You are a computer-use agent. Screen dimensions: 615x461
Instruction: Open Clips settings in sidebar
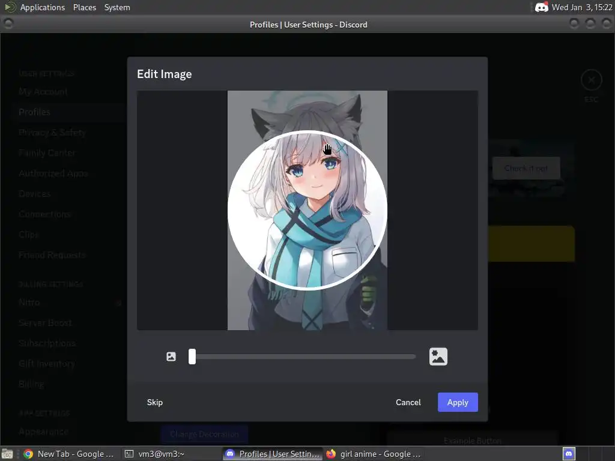tap(29, 235)
